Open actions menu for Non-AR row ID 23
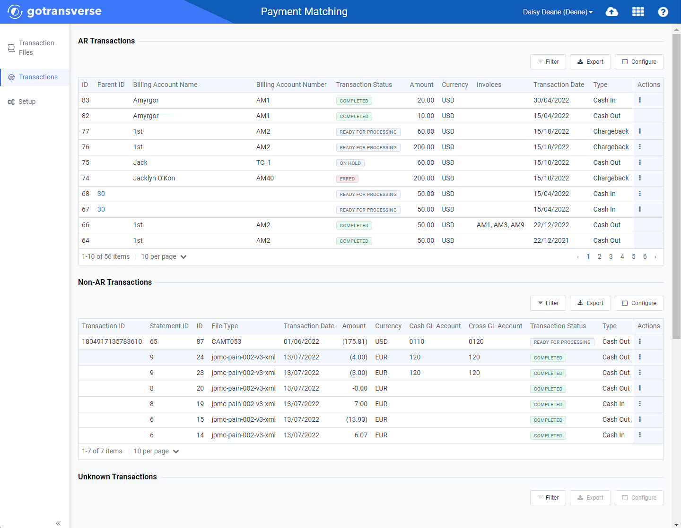Image resolution: width=681 pixels, height=528 pixels. [640, 373]
